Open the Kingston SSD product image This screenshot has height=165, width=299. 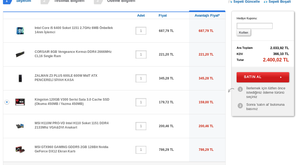(20, 102)
